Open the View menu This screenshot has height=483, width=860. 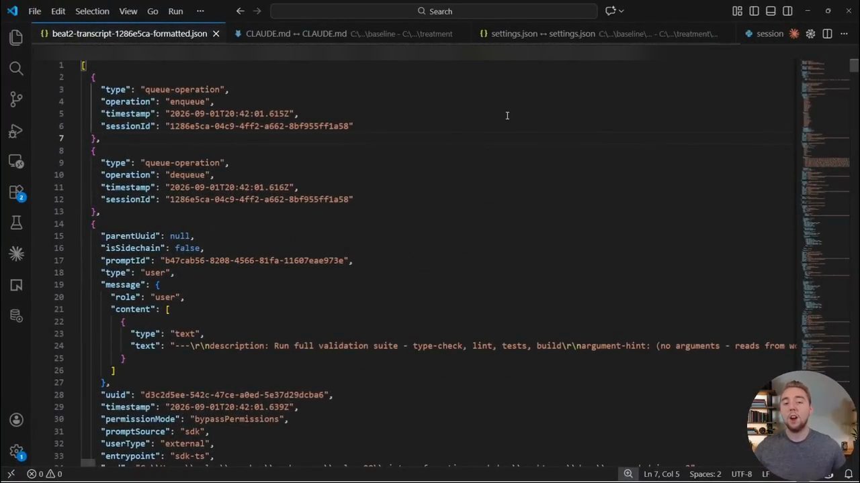click(x=128, y=11)
